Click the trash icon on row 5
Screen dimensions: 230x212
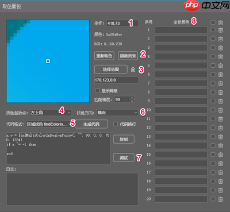[220, 65]
